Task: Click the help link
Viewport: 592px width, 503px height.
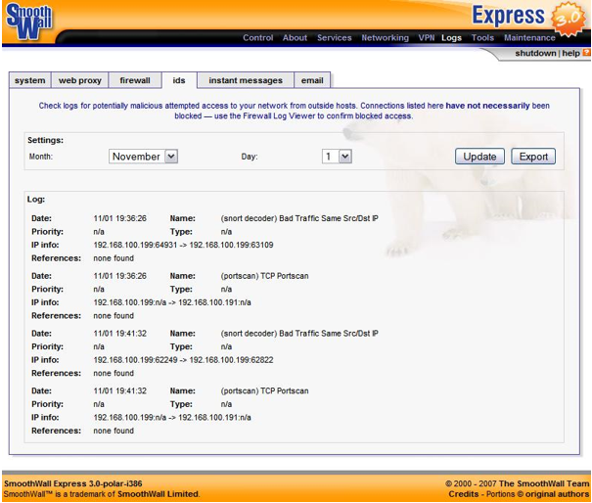Action: tap(570, 54)
